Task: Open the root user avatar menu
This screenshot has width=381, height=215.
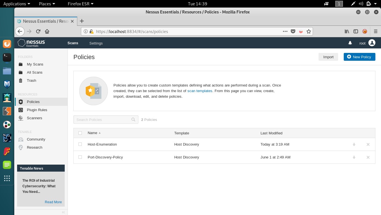Action: 372,43
